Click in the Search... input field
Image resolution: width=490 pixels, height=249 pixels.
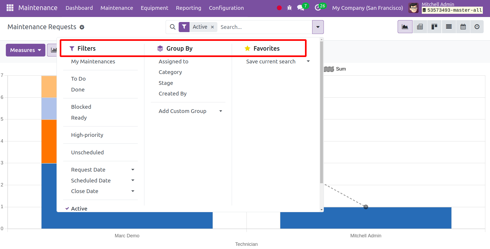[265, 27]
